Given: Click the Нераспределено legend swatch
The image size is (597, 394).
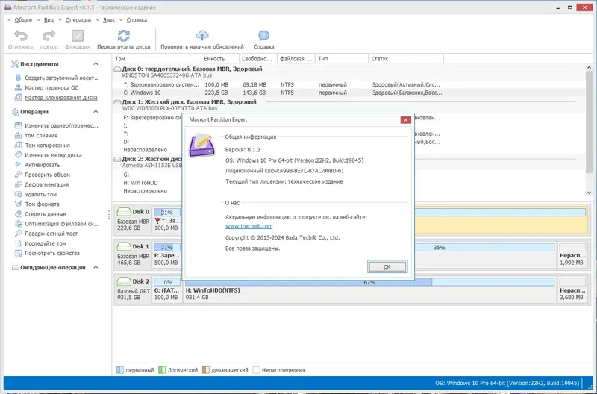Looking at the screenshot, I should pyautogui.click(x=256, y=369).
